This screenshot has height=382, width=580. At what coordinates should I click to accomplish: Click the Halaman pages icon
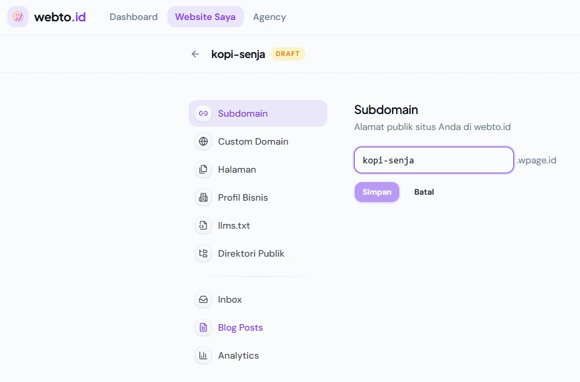pos(203,169)
